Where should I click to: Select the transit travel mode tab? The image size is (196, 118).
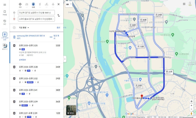coord(33,5)
